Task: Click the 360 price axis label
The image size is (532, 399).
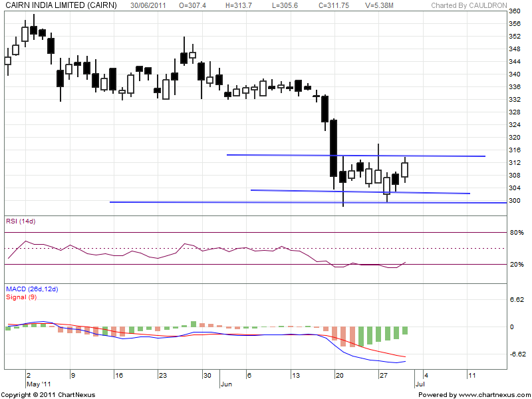Action: 515,12
